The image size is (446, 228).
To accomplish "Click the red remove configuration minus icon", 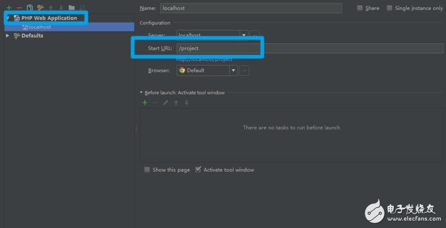I will click(19, 8).
